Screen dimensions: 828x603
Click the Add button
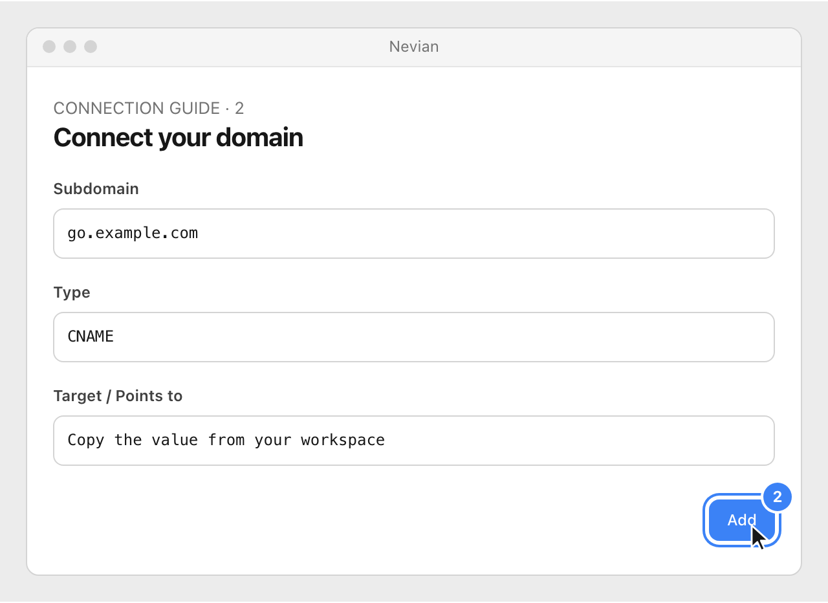742,520
